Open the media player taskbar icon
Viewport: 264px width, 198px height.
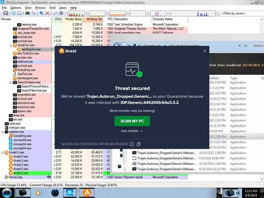point(38,193)
